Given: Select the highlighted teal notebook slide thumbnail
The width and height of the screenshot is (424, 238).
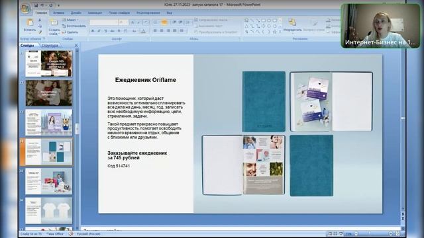Looking at the screenshot, I should pyautogui.click(x=49, y=151).
